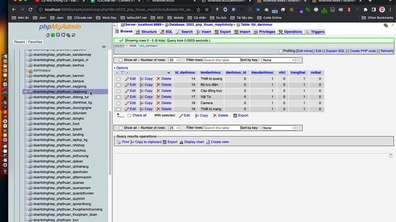Collapse the tree with the sidebar minus button
Image resolution: width=396 pixels, height=222 pixels.
[x=104, y=47]
